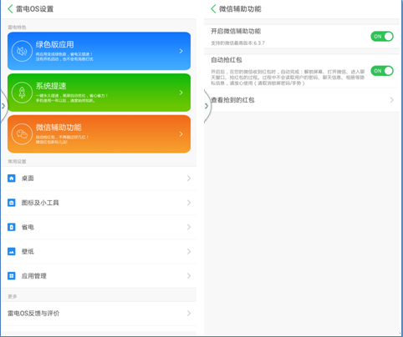Viewport: 403px width, 337px height.
Task: Go back from 微信辅助功能 screen
Action: (x=213, y=9)
